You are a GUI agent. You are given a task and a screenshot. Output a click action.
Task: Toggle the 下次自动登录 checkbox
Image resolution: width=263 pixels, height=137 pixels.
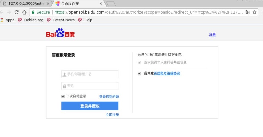tap(63, 96)
